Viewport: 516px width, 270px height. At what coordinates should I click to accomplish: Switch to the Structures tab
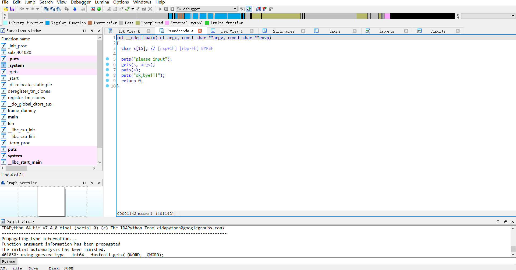284,31
